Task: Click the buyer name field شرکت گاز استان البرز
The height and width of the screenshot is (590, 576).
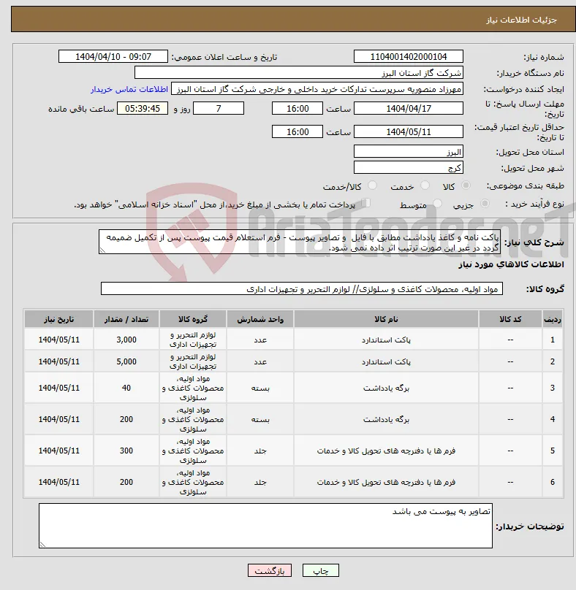Action: (x=299, y=72)
